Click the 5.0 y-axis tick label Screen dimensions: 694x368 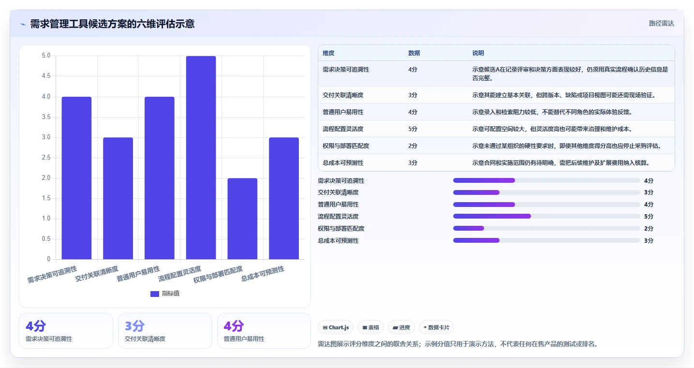[46, 56]
